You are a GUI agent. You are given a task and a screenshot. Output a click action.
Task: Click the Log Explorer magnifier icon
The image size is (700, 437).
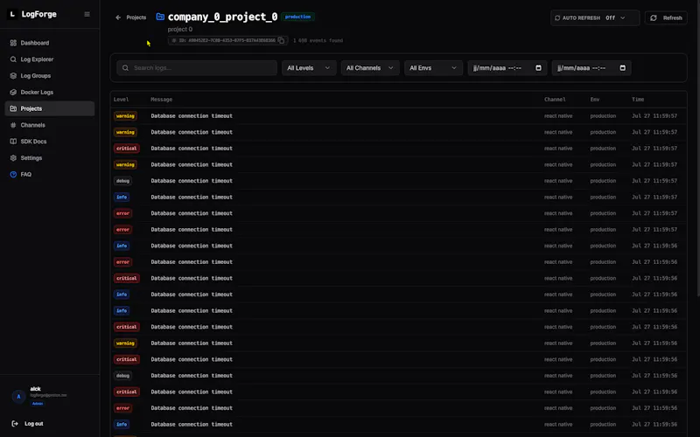point(13,59)
